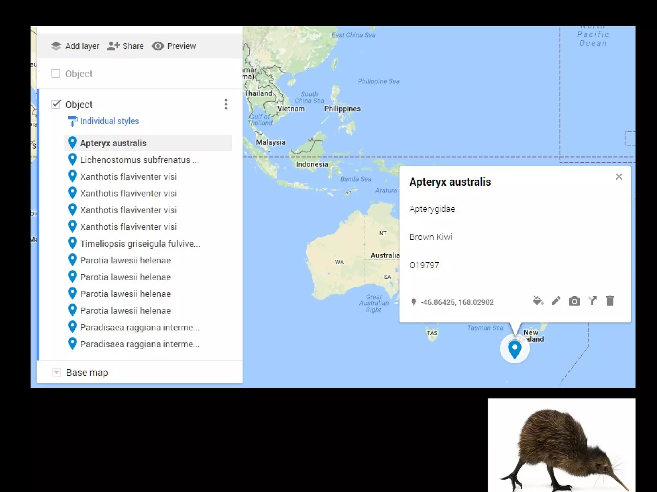Viewport: 657px width, 492px height.
Task: Click the trash delete feature icon
Action: click(610, 301)
